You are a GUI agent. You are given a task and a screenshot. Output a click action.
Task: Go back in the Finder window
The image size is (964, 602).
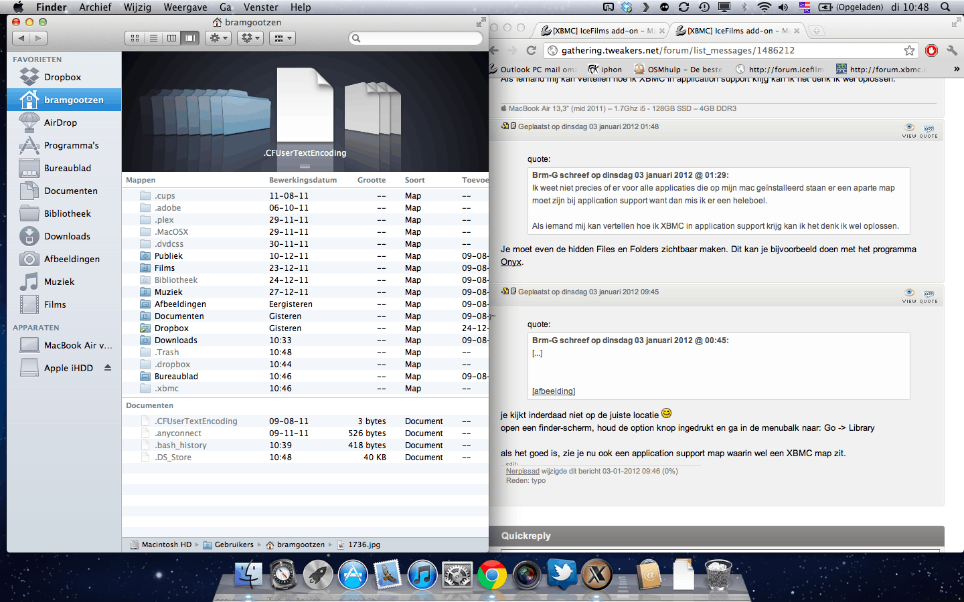pos(21,38)
